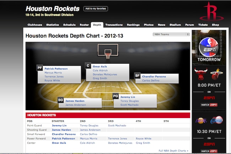This screenshot has width=231, height=154.
Task: Click Jeremy Lin in the table Starter column
Action: pyautogui.click(x=59, y=126)
